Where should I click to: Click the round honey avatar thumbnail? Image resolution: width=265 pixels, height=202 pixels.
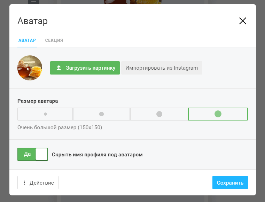point(30,68)
